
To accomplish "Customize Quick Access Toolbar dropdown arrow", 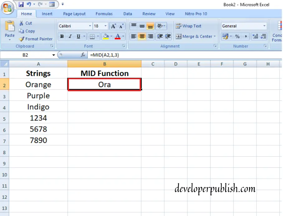I will (63, 4).
